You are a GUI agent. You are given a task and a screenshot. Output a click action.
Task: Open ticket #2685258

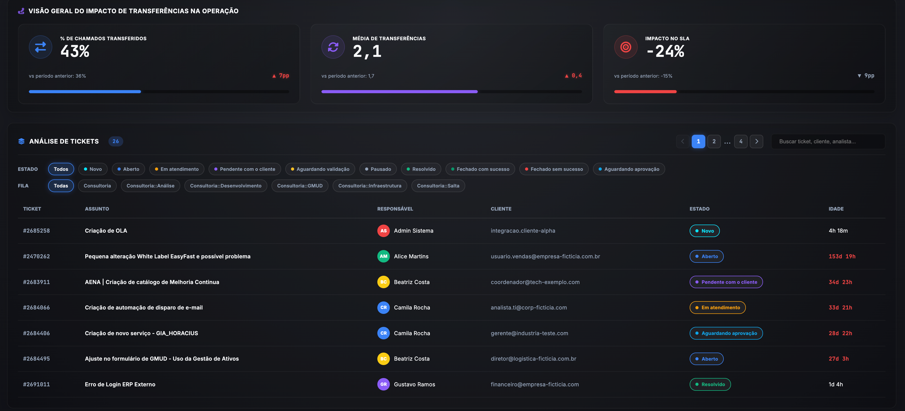tap(36, 231)
